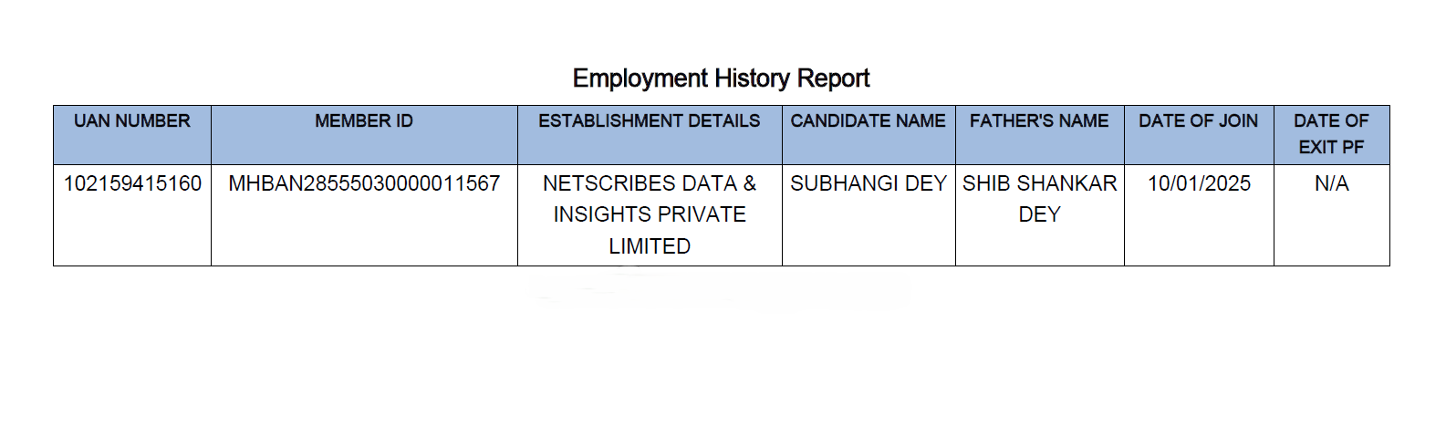Select the join date 10/01/2025

tap(1199, 183)
